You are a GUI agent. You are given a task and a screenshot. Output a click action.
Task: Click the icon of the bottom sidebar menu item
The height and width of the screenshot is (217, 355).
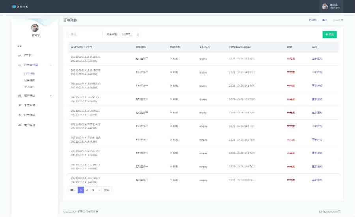point(20,125)
